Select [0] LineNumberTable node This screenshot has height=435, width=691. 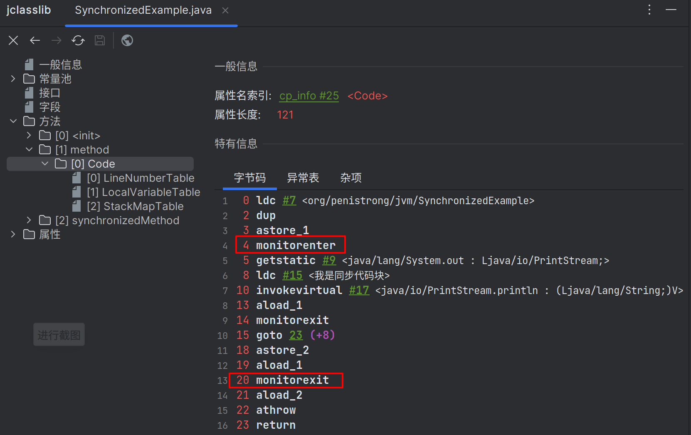pyautogui.click(x=141, y=178)
